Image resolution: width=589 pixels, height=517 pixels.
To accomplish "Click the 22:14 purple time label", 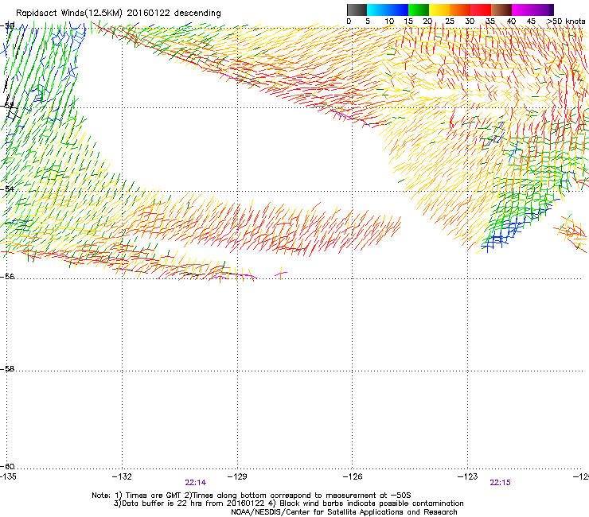I will click(195, 483).
